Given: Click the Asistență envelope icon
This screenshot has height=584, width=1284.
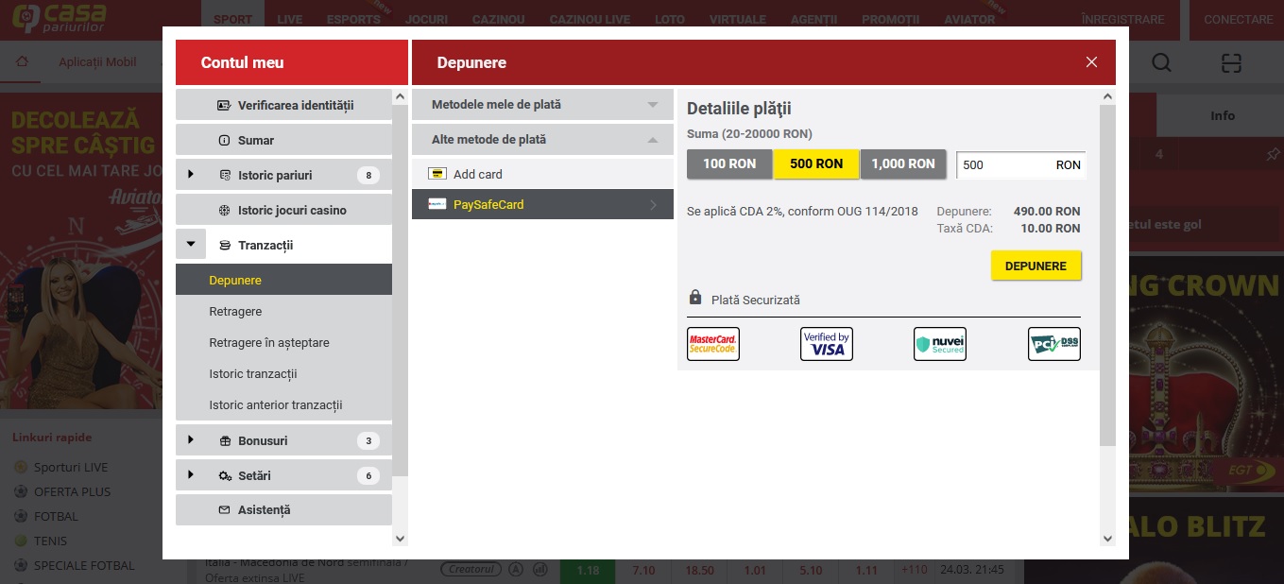Looking at the screenshot, I should [224, 510].
